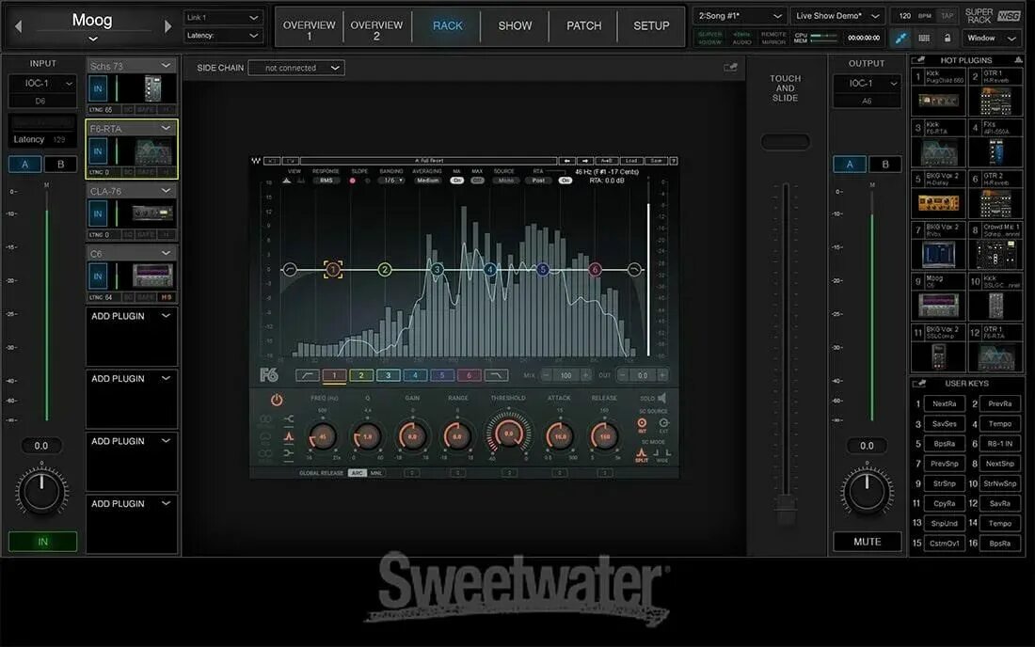This screenshot has width=1035, height=647.
Task: Open the Side Chain not connected dropdown
Action: (296, 68)
